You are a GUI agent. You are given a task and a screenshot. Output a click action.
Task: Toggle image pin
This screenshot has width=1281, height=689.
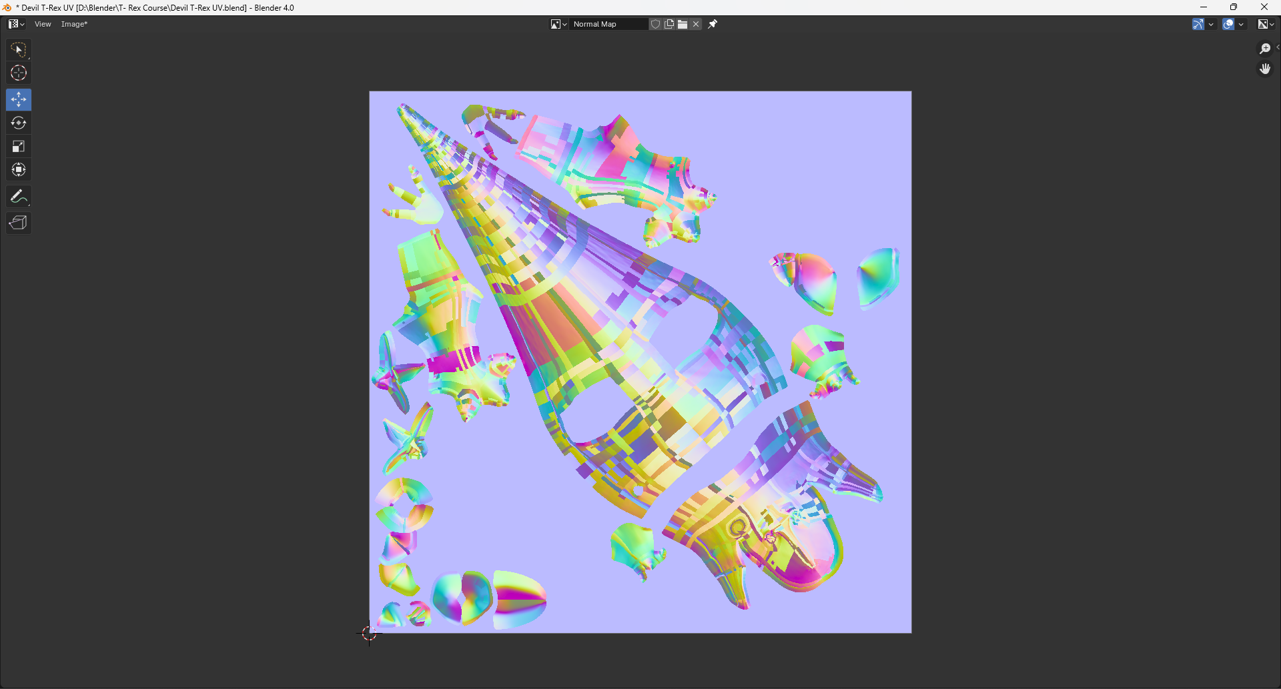point(713,24)
